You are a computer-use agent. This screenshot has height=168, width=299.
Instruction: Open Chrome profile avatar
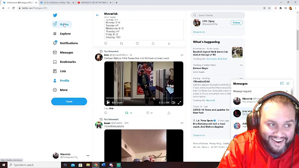click(x=291, y=8)
